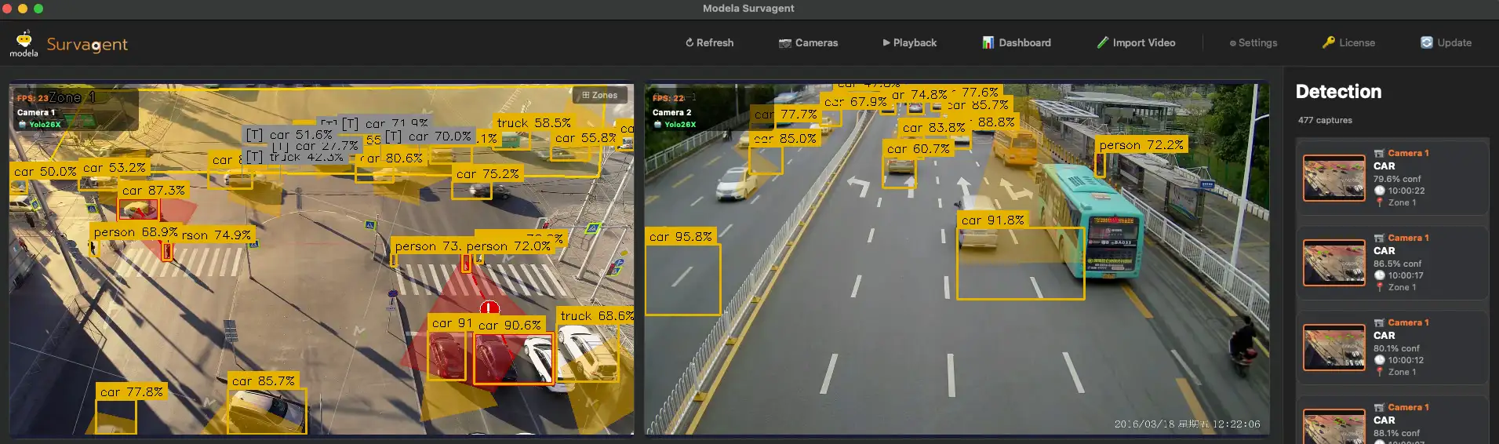Click the 79.6% conf text

tap(1397, 179)
